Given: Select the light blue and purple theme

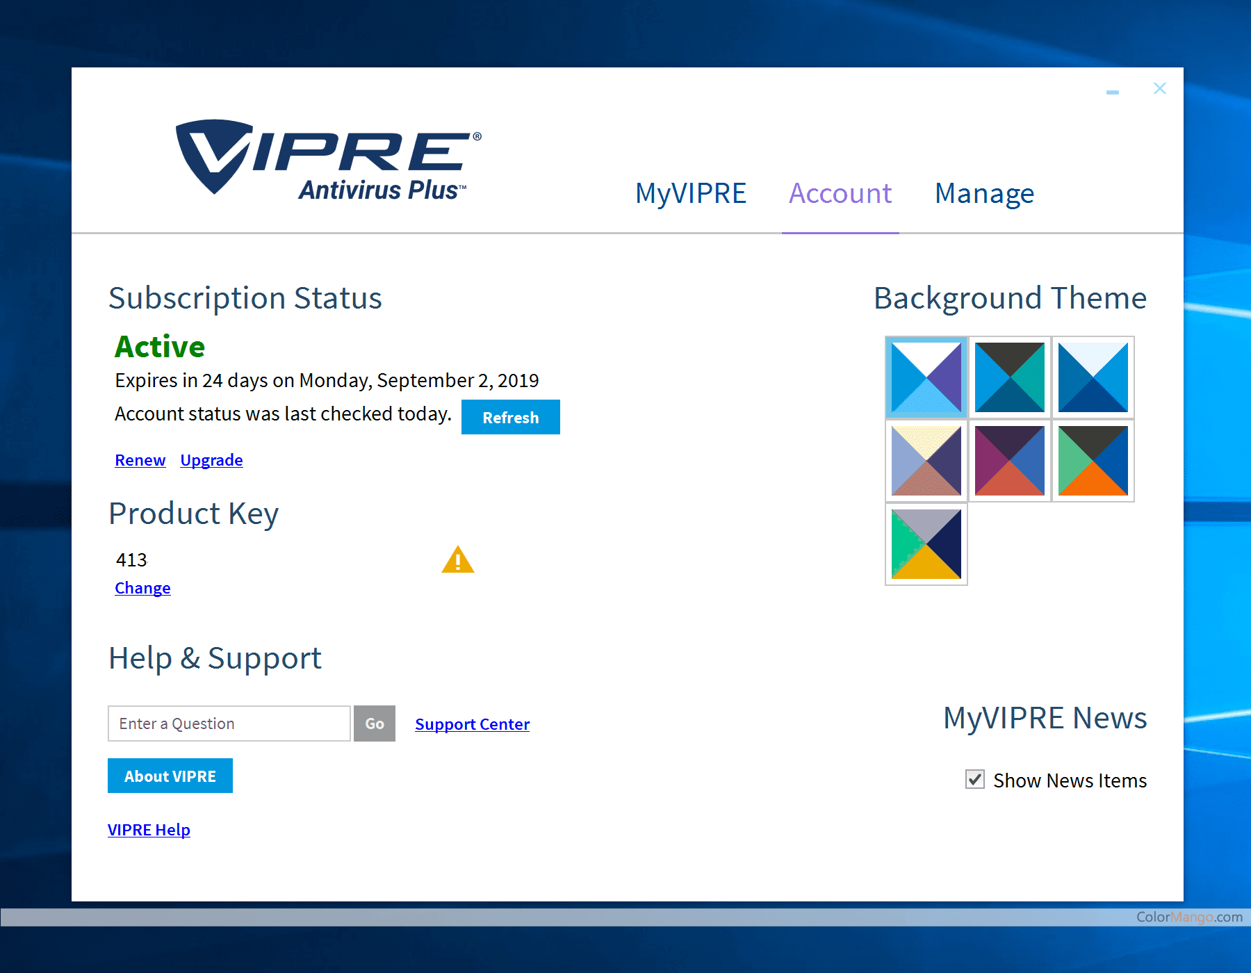Looking at the screenshot, I should click(926, 377).
